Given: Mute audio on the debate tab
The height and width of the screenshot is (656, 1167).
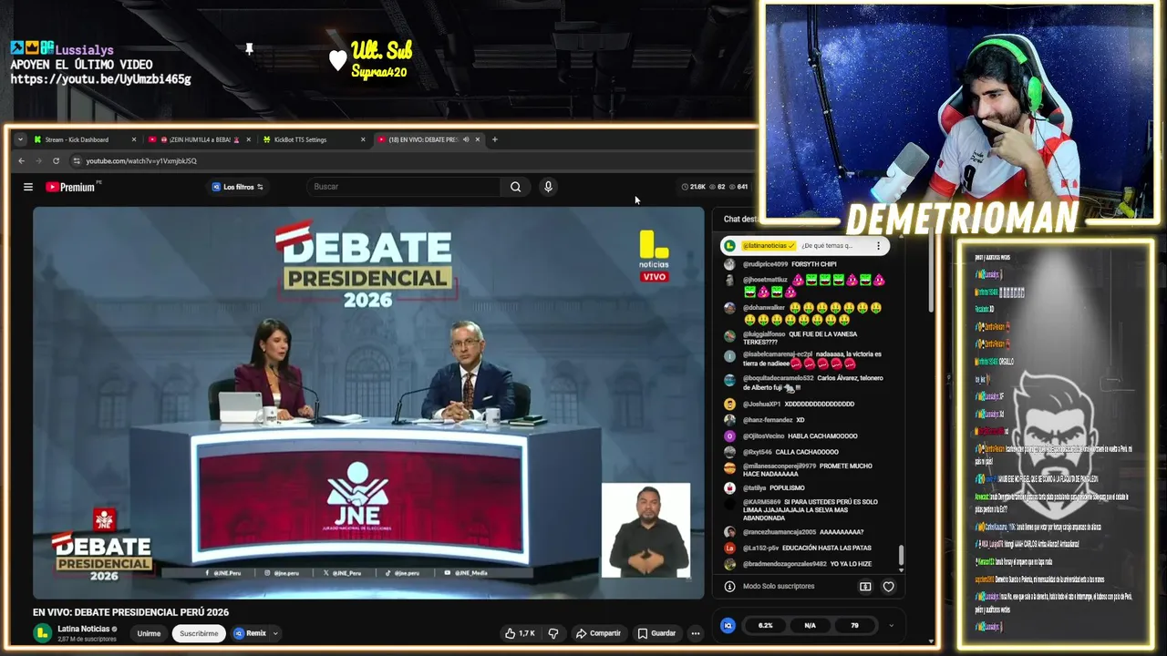Looking at the screenshot, I should coord(466,139).
